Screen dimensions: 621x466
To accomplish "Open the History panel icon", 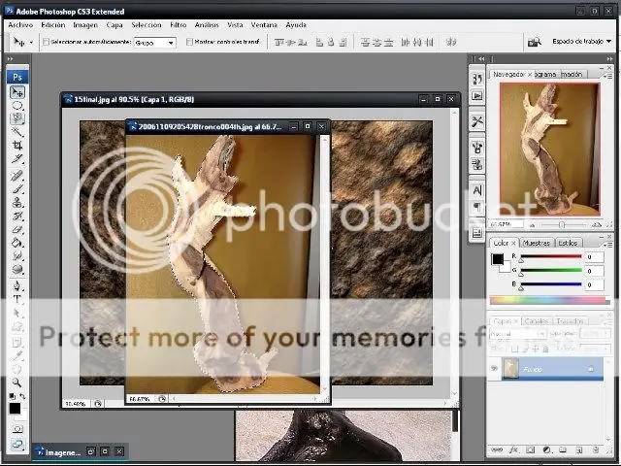I will click(477, 80).
